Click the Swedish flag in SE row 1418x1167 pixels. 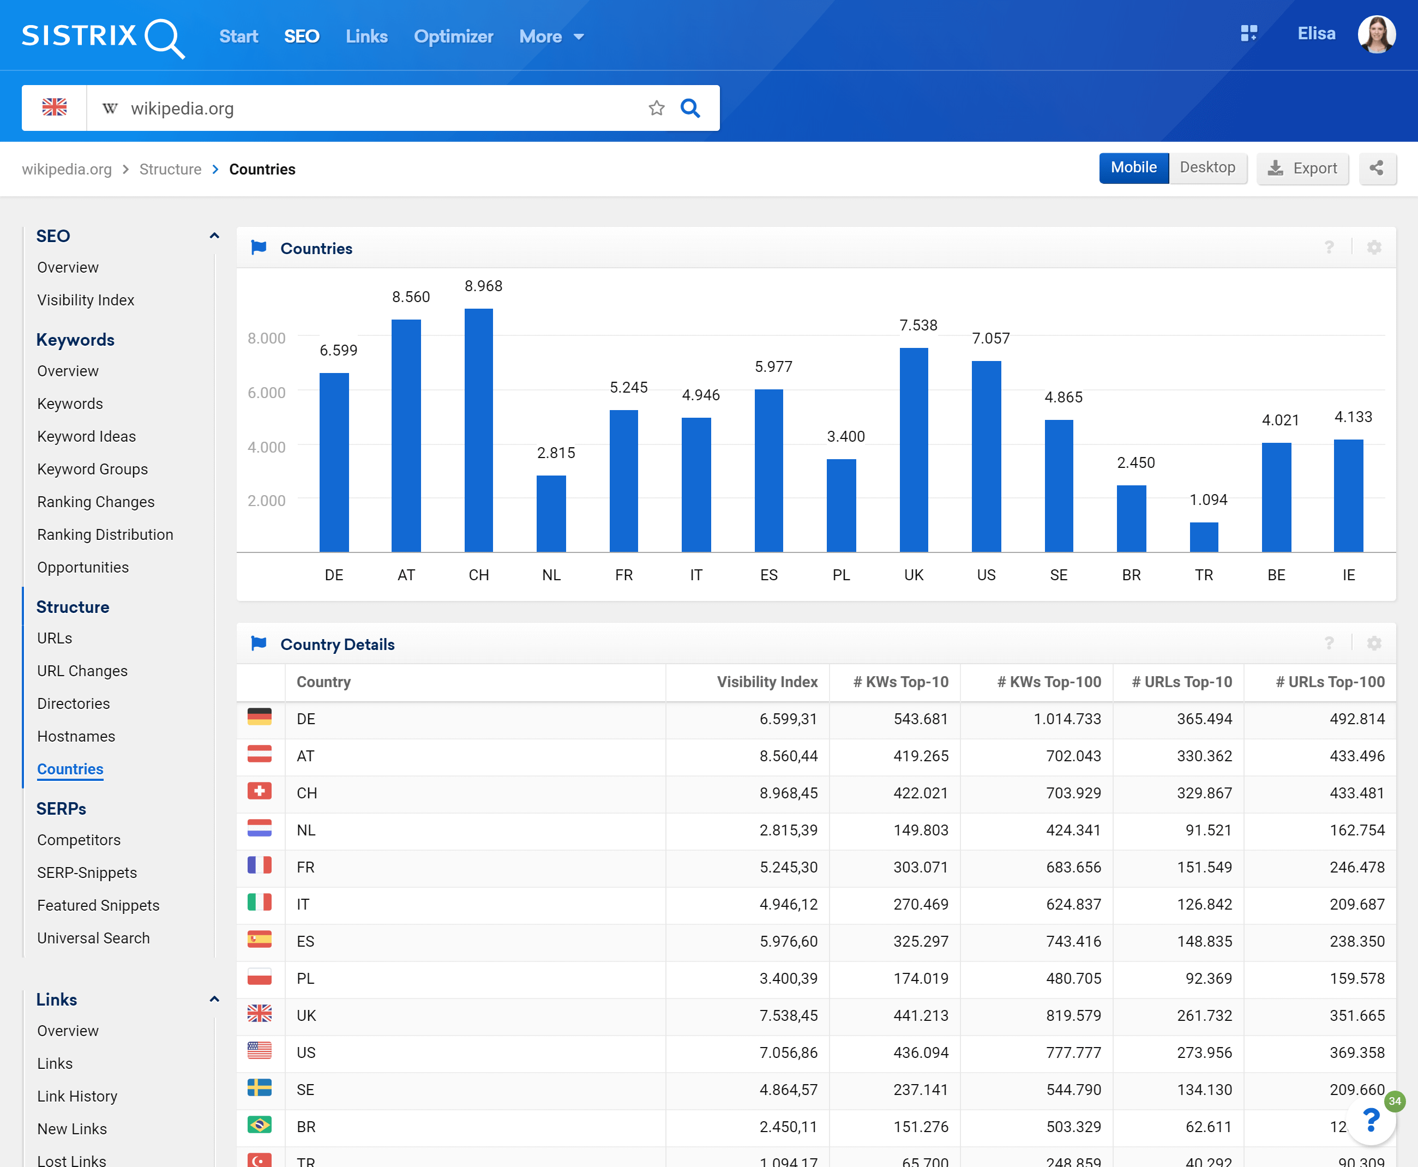[x=259, y=1088]
